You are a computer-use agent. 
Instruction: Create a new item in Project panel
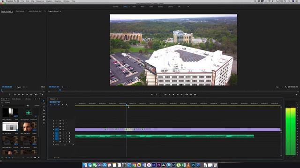[39, 158]
